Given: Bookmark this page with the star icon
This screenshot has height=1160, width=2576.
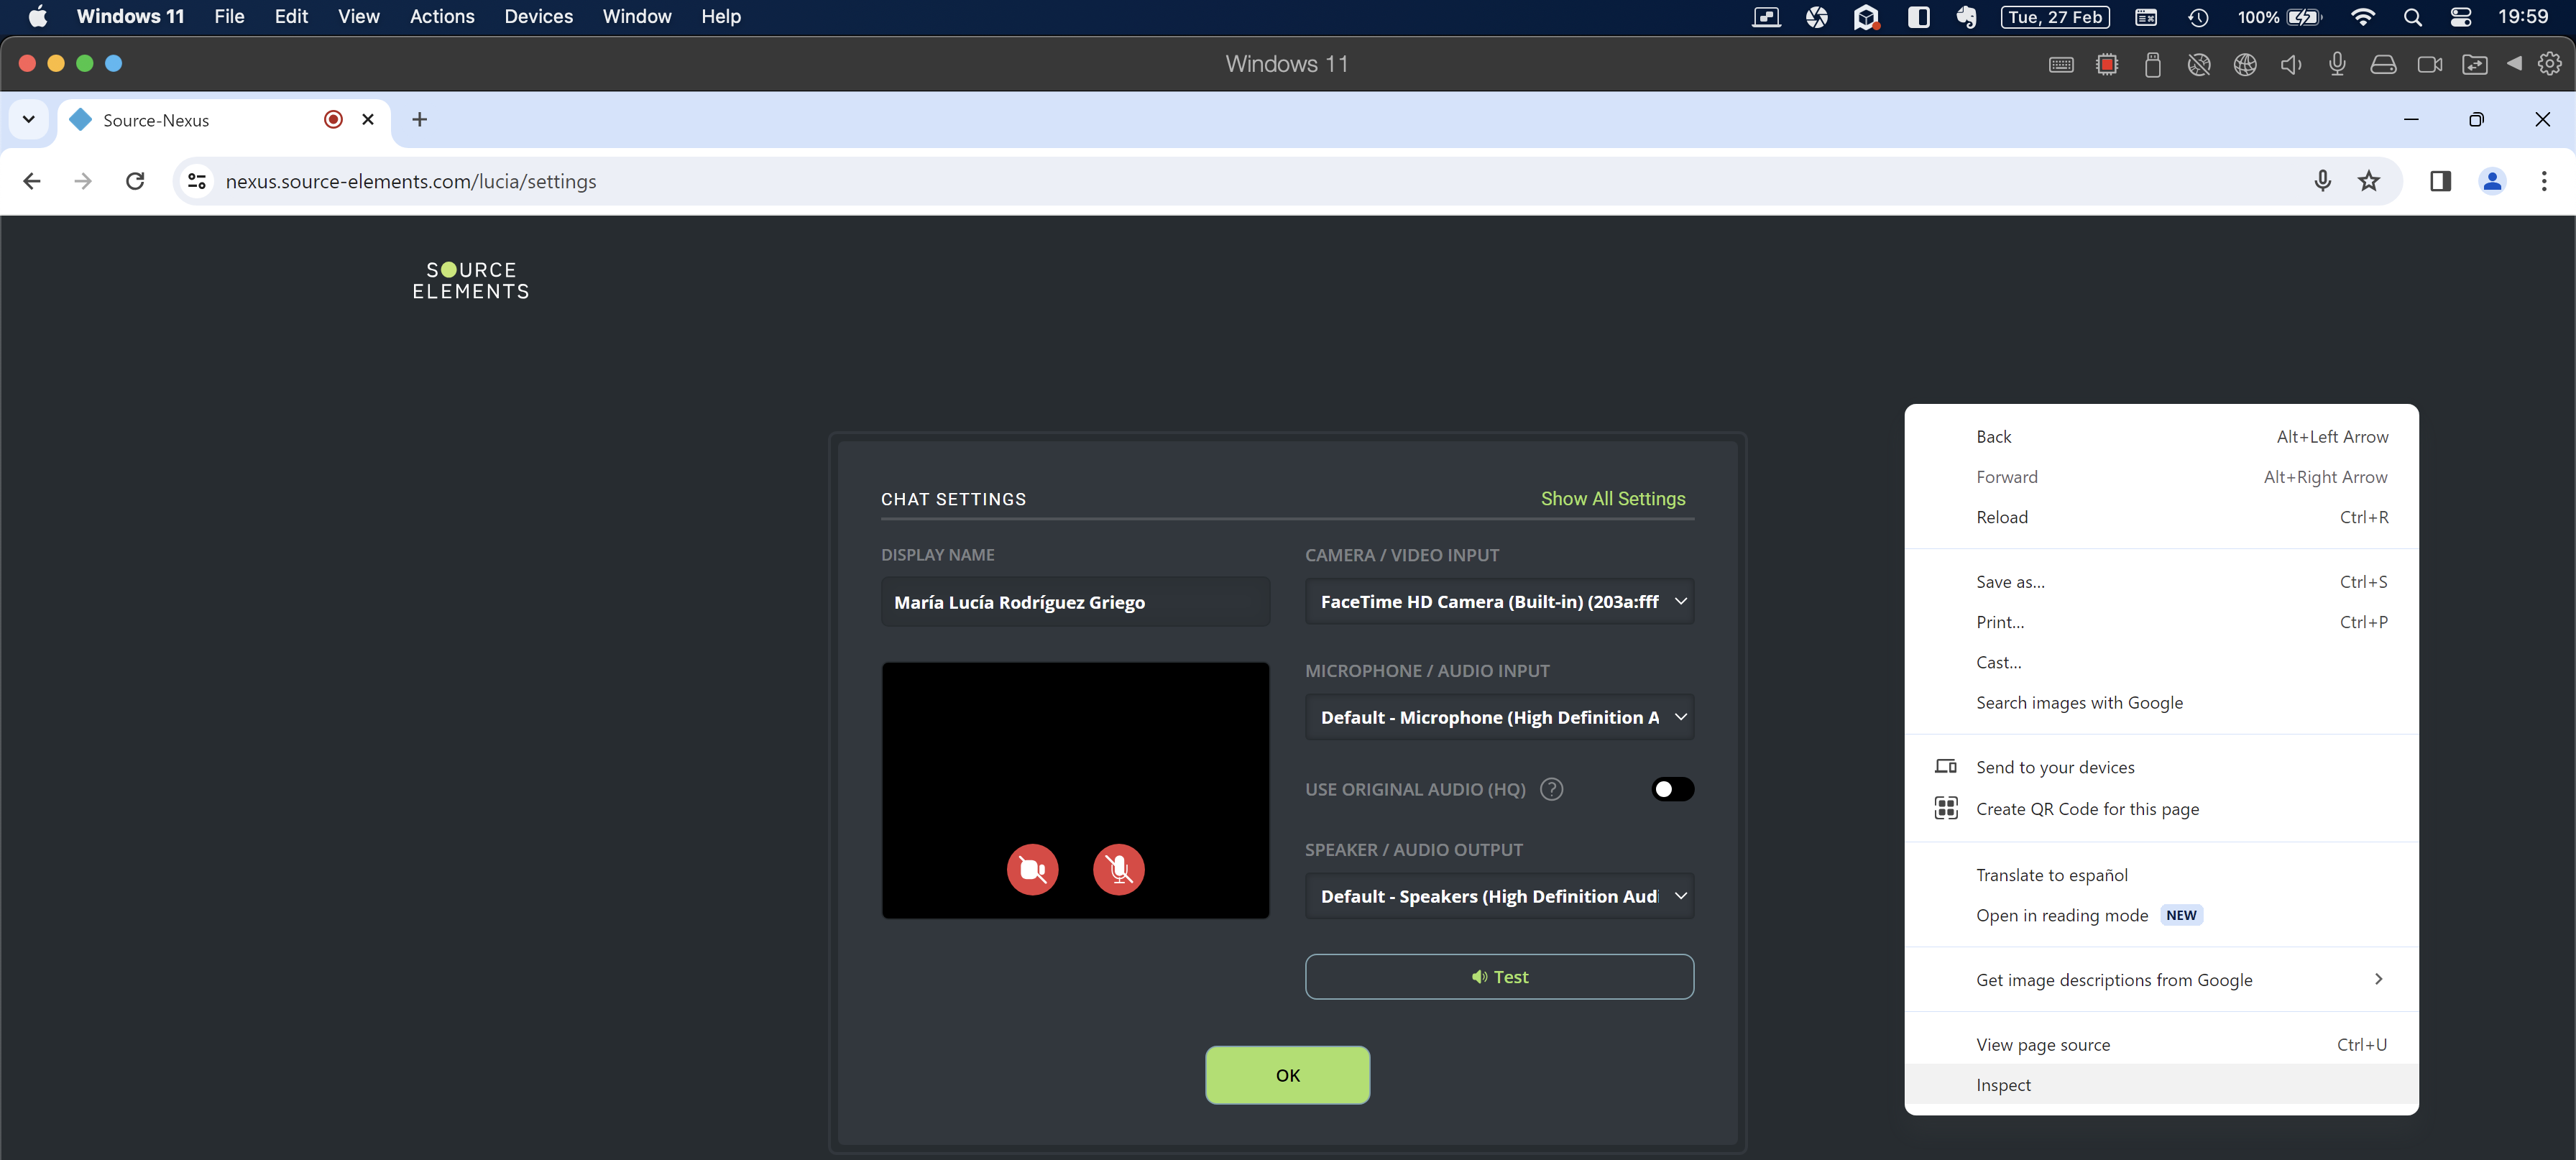Looking at the screenshot, I should 2368,181.
